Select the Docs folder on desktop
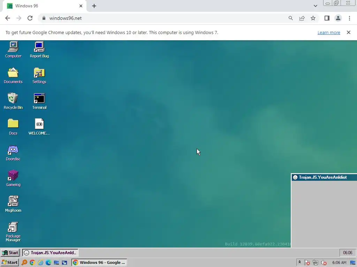 [x=13, y=127]
